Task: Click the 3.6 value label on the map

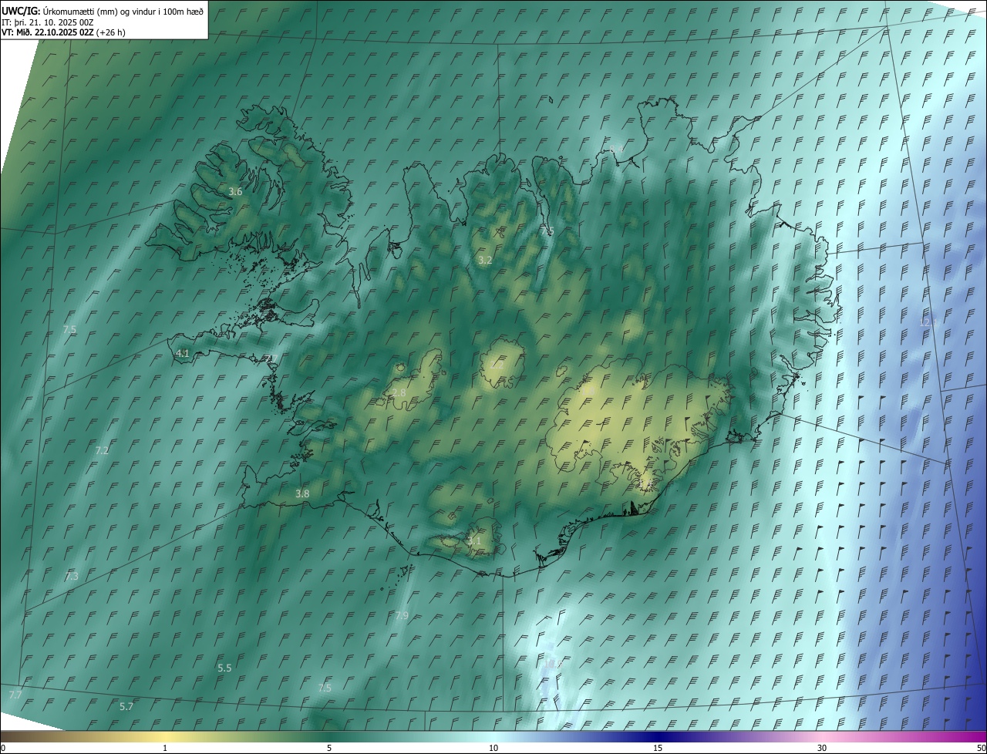Action: point(236,192)
